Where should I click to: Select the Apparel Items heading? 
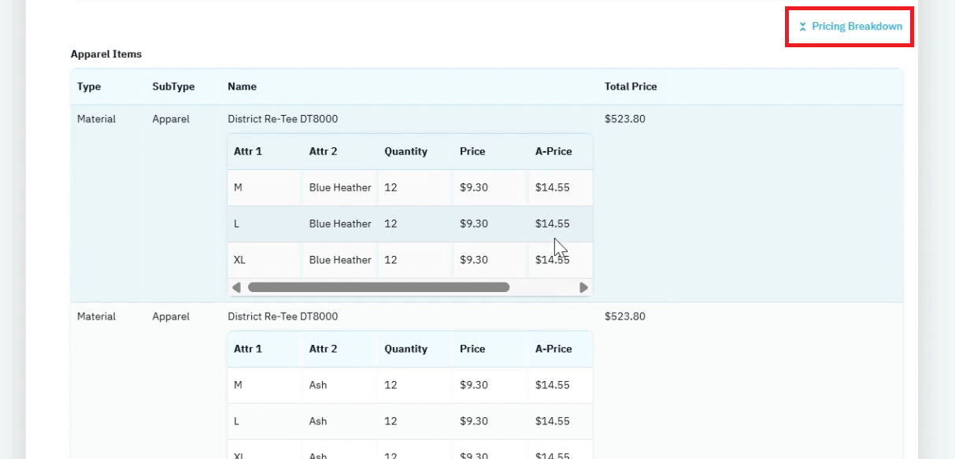pos(106,54)
